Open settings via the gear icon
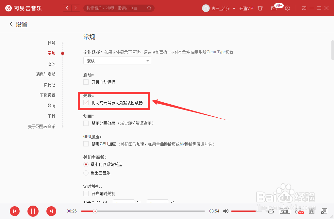 (287, 8)
